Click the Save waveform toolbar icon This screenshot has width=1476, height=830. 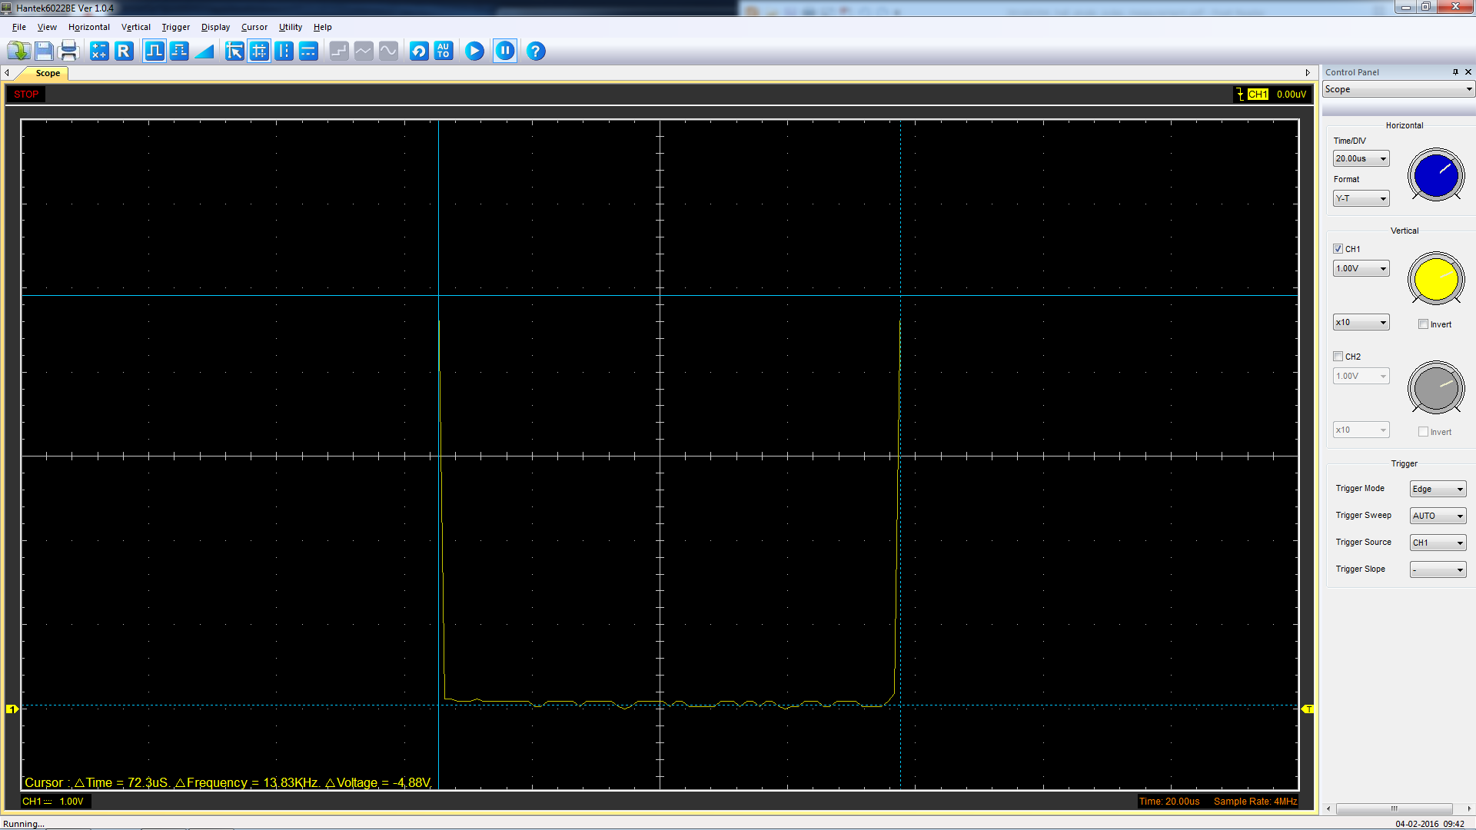[44, 51]
